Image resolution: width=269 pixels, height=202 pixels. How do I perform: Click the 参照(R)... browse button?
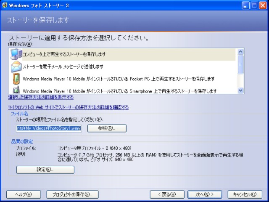pos(107,128)
